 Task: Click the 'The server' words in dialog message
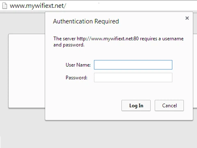pyautogui.click(x=64, y=39)
